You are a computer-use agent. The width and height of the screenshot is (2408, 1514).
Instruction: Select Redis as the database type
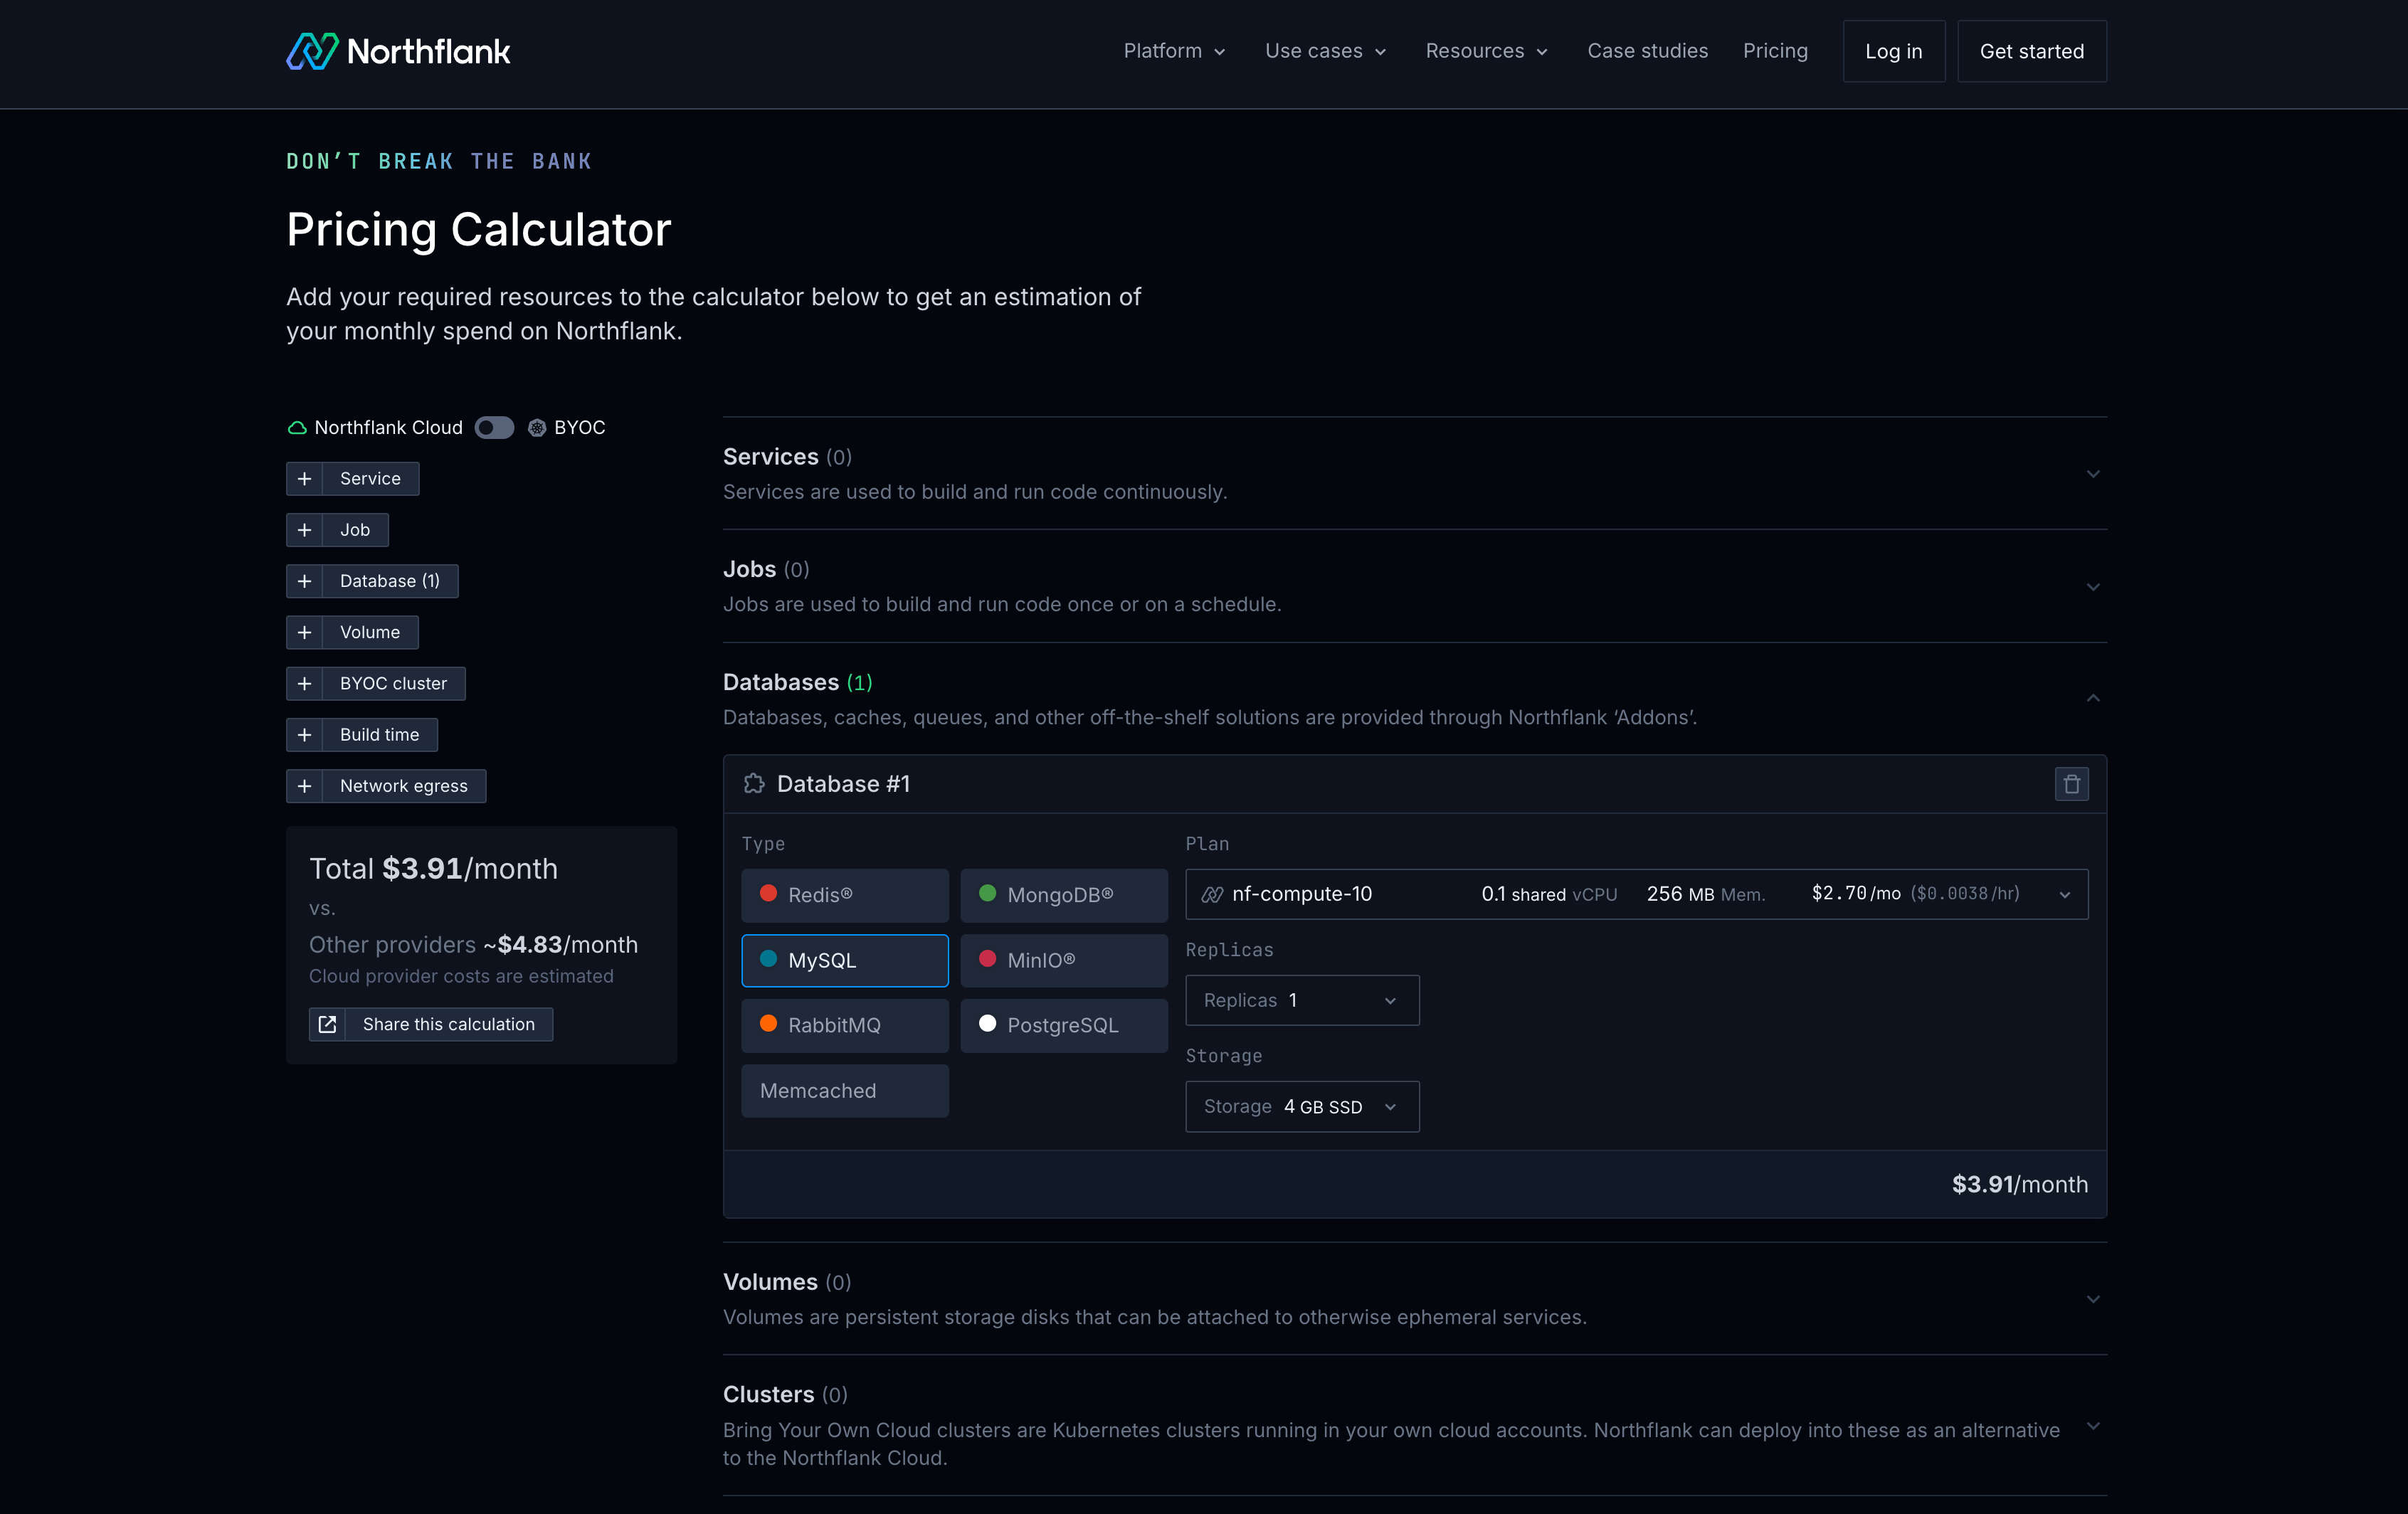(845, 895)
